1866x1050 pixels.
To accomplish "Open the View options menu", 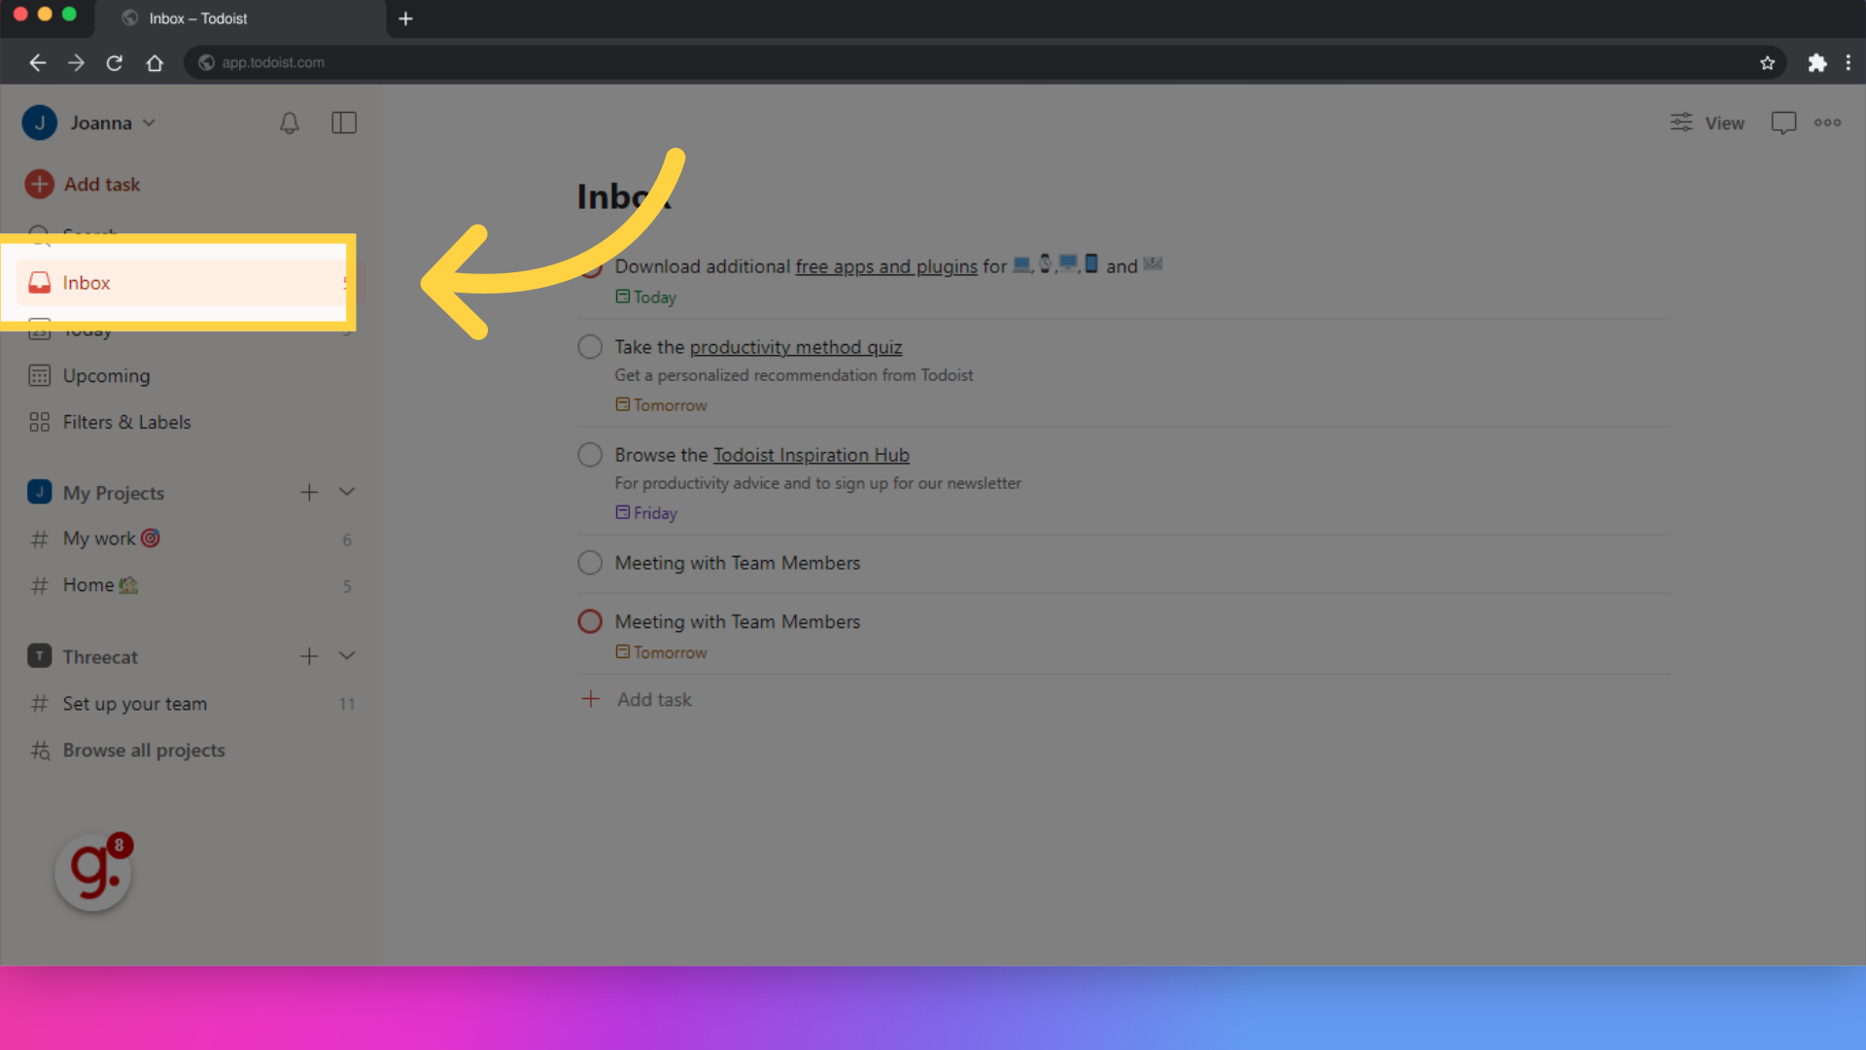I will [x=1708, y=123].
